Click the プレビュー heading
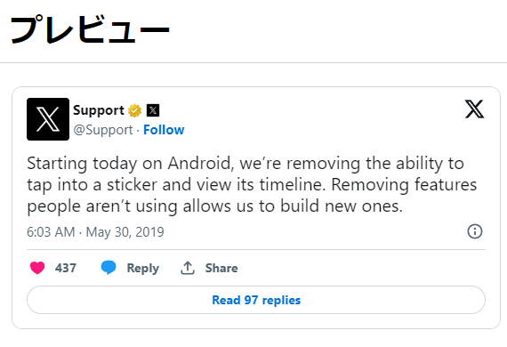507x347 pixels. [x=90, y=29]
